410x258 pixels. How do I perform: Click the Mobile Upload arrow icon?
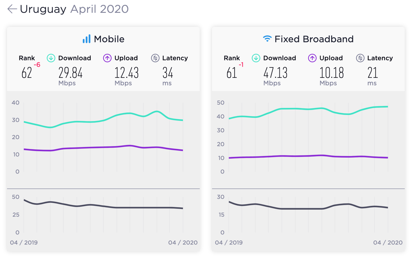click(x=107, y=58)
